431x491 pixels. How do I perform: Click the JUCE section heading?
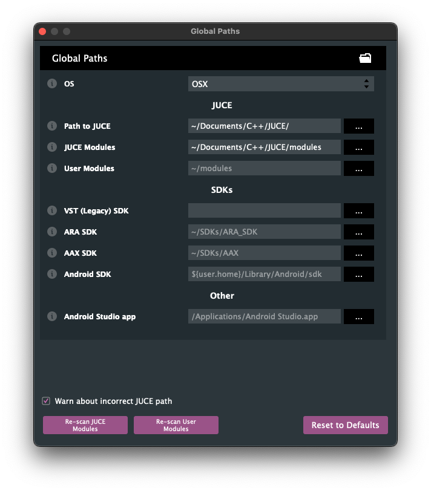tap(222, 105)
